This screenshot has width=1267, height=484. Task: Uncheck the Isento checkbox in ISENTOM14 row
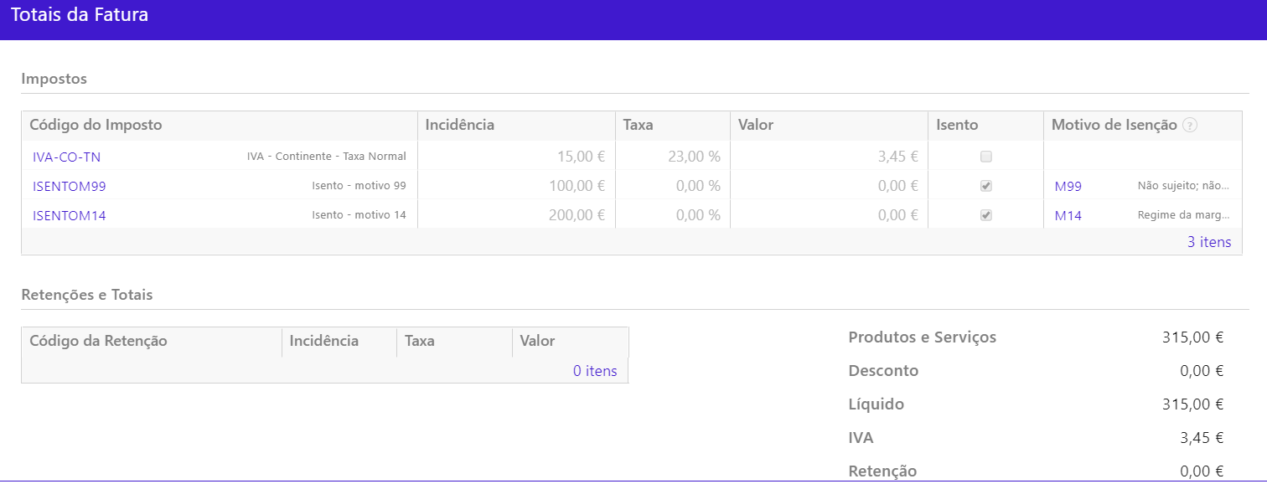click(x=986, y=215)
